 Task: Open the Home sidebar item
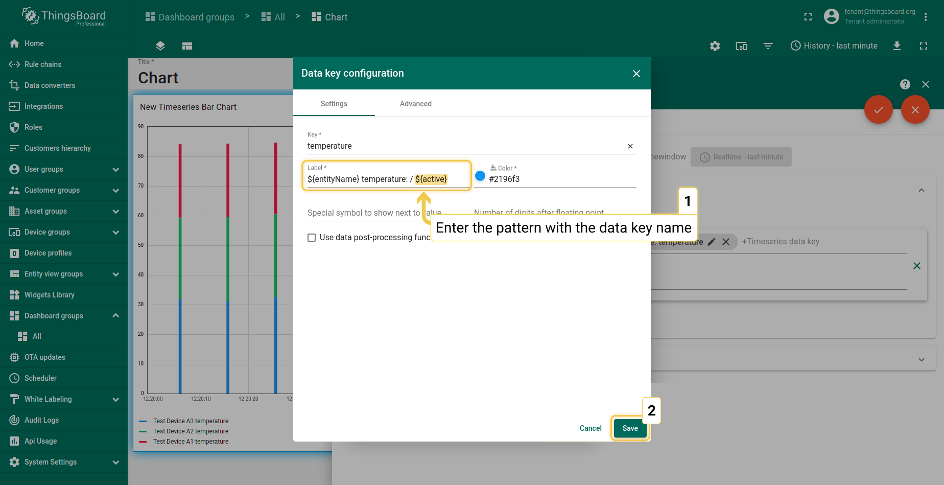click(63, 43)
